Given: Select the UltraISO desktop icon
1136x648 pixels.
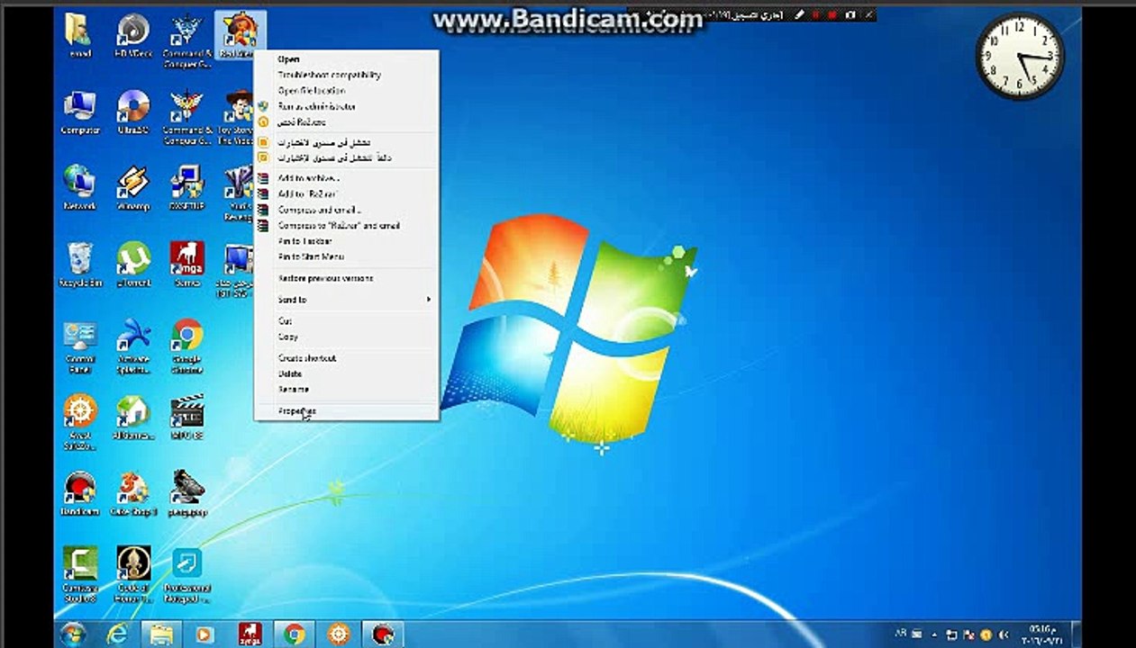Looking at the screenshot, I should 133,112.
